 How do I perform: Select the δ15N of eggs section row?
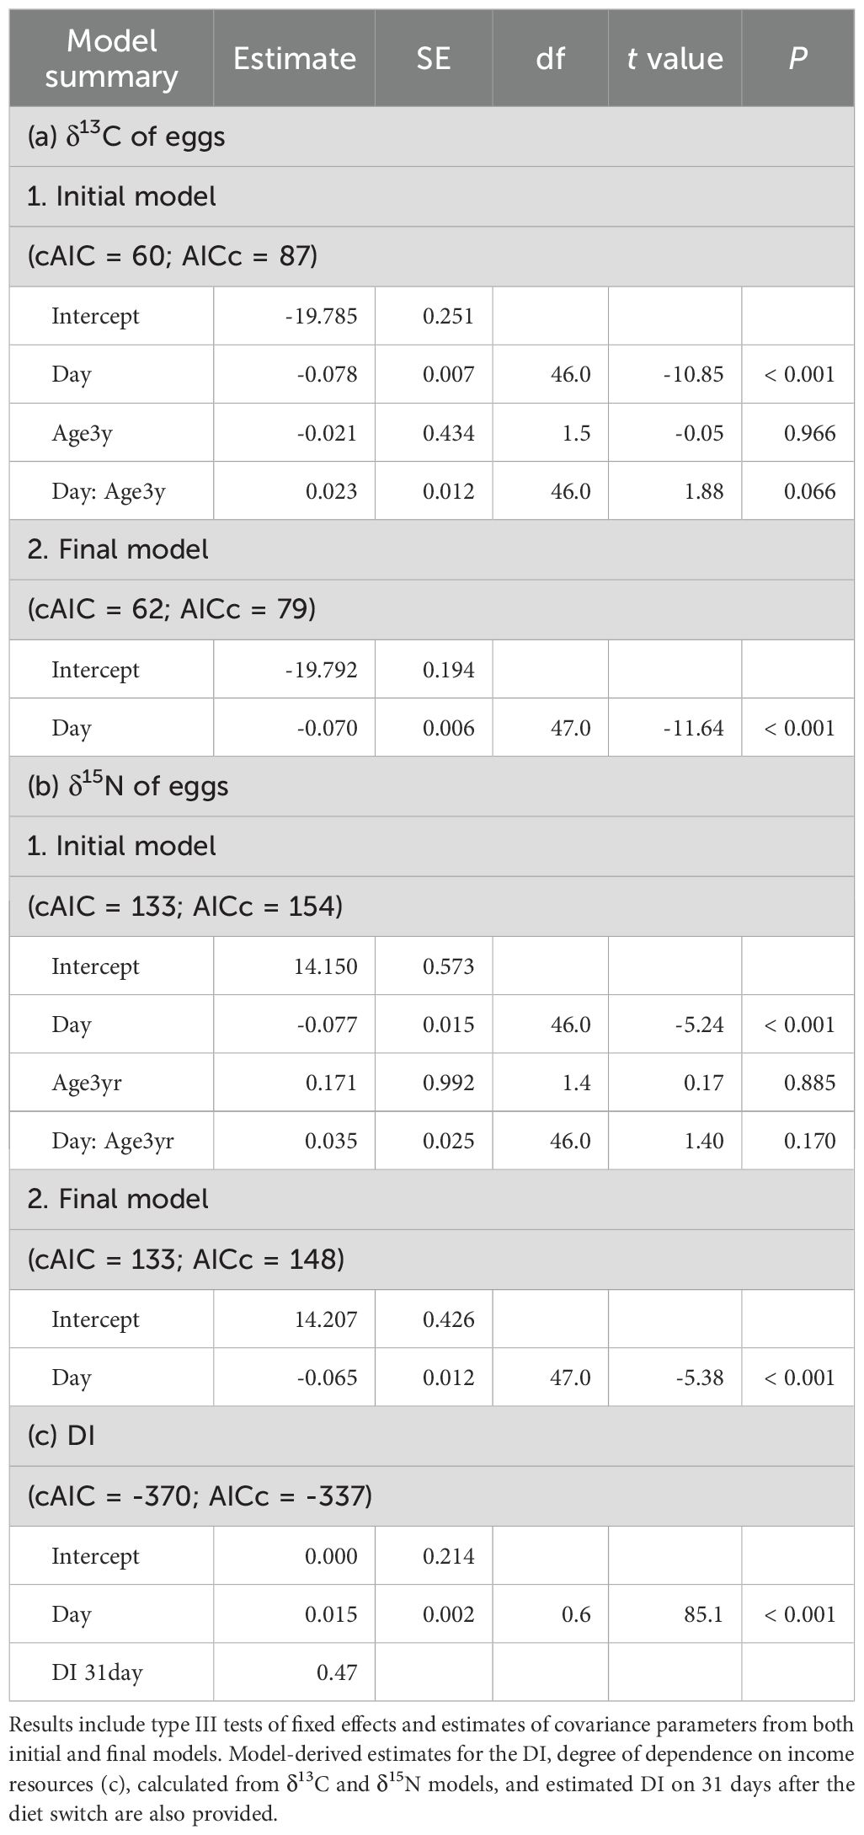432,786
